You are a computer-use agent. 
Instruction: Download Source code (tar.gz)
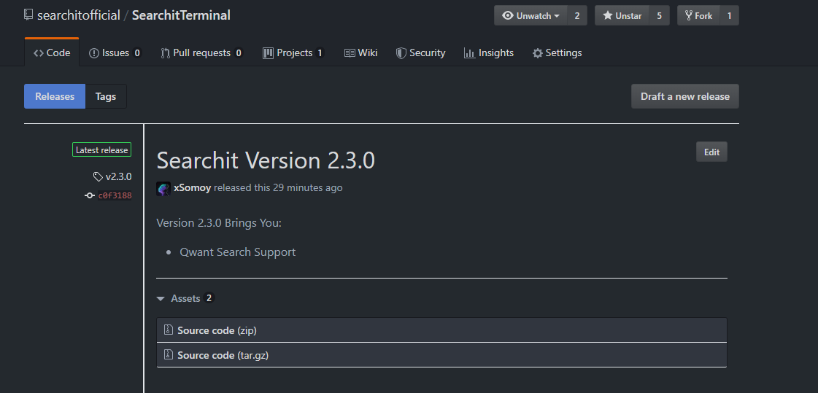(223, 356)
